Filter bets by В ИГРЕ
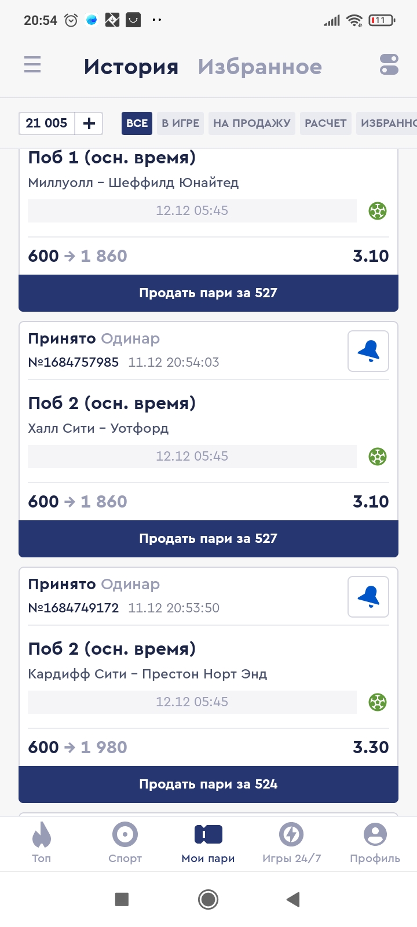 [180, 123]
